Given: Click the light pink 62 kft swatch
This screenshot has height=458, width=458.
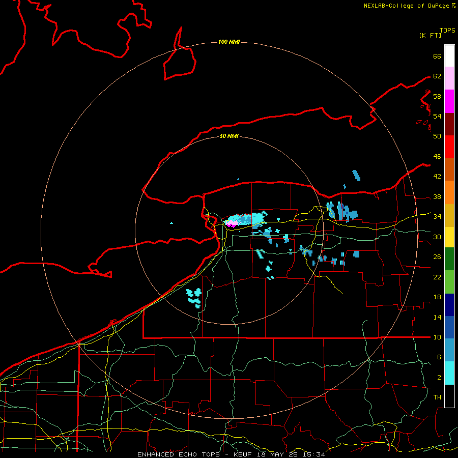Looking at the screenshot, I should coord(449,78).
